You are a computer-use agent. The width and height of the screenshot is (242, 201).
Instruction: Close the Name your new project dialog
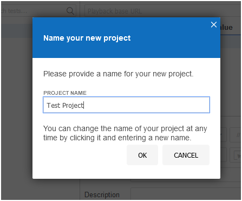click(214, 25)
